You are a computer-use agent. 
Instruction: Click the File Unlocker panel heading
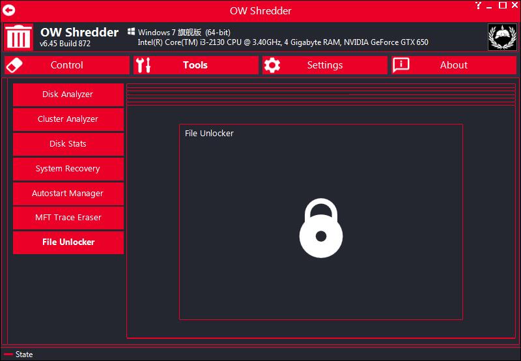point(209,134)
